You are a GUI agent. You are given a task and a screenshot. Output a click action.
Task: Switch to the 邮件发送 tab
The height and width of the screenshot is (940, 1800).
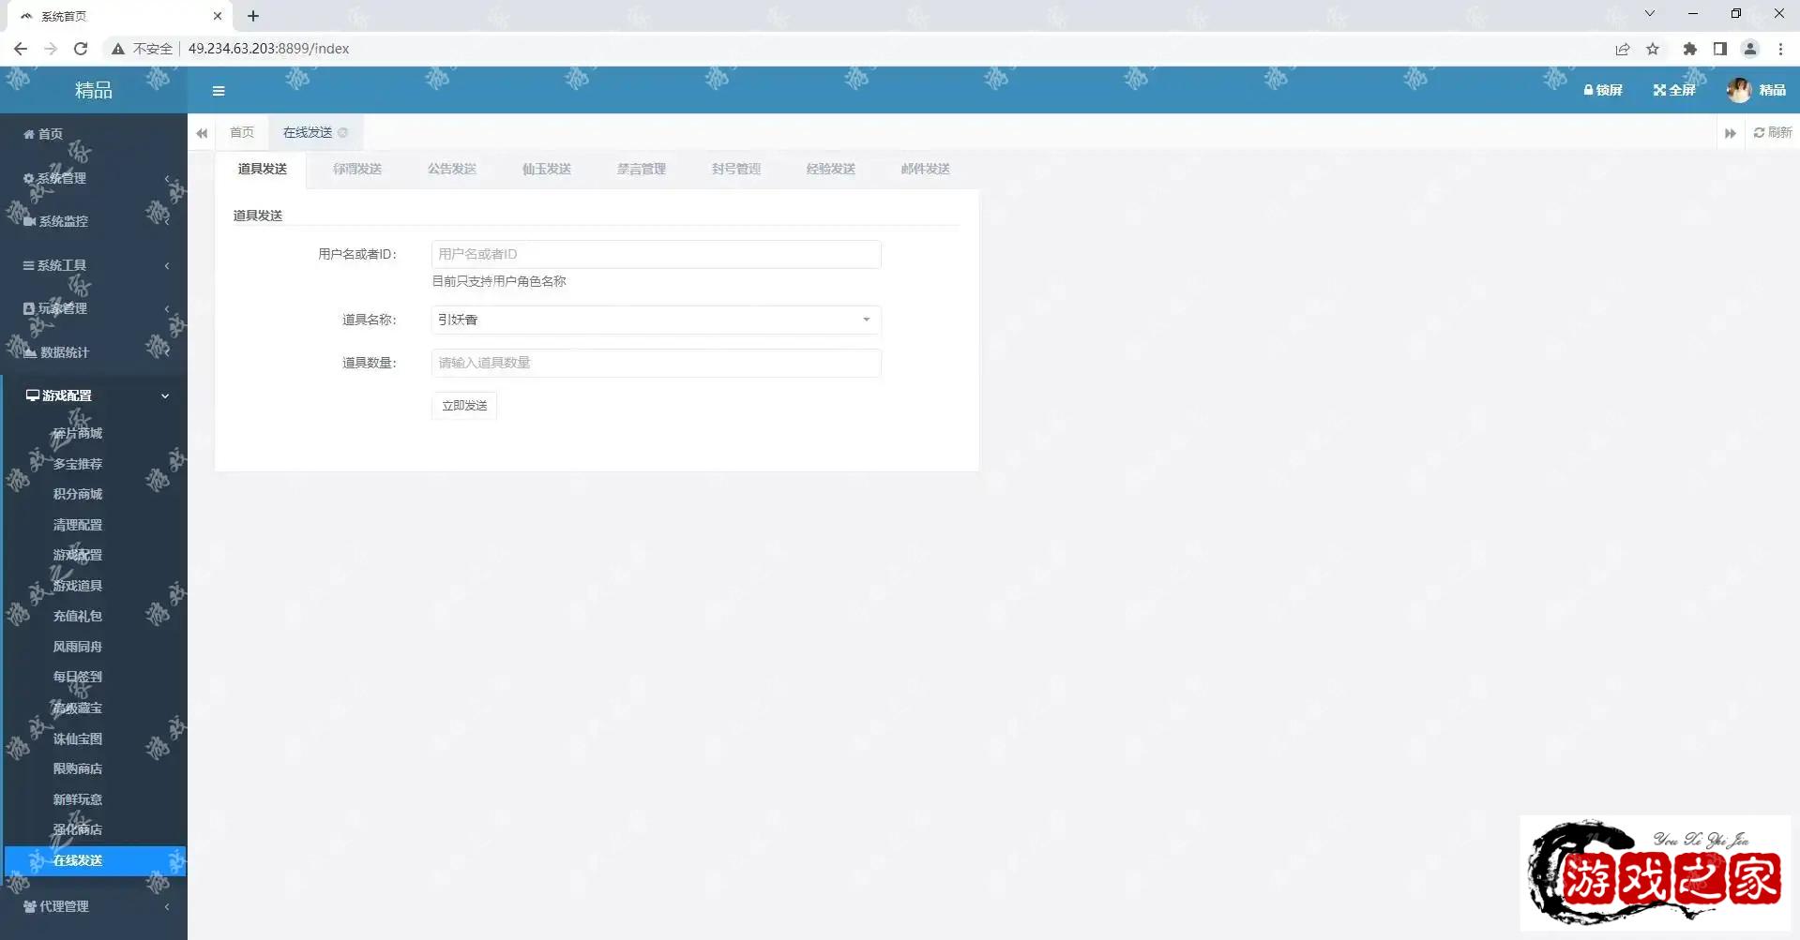(x=925, y=169)
